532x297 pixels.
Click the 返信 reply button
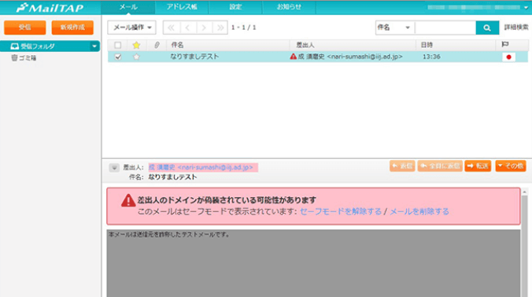click(402, 166)
